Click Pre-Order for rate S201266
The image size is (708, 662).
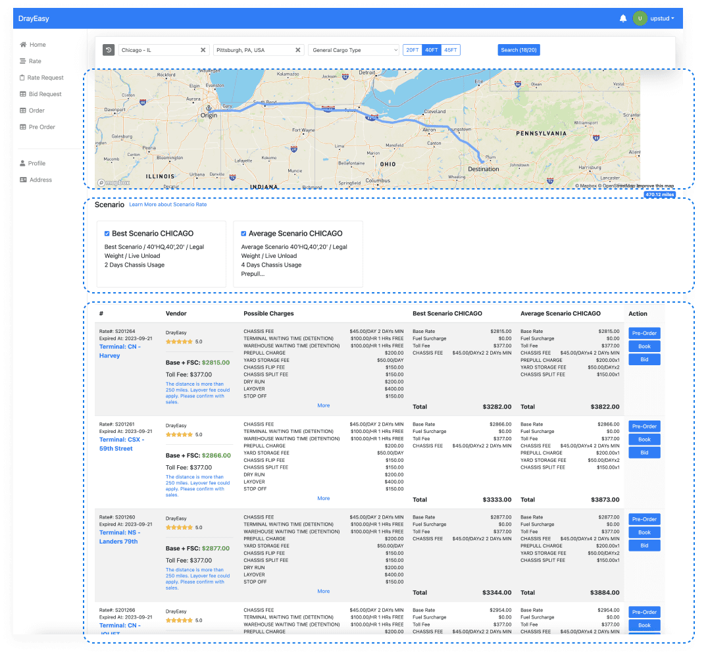tap(644, 613)
